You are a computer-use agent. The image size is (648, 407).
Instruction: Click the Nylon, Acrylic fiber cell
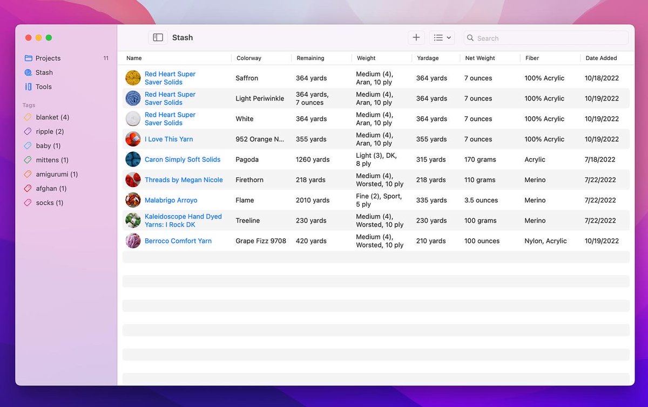pos(546,241)
